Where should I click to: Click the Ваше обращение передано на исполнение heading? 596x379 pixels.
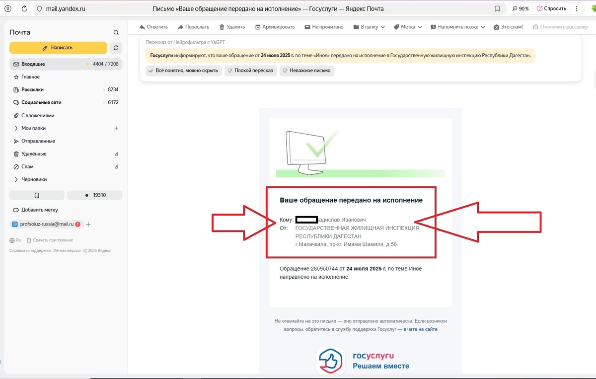click(351, 200)
